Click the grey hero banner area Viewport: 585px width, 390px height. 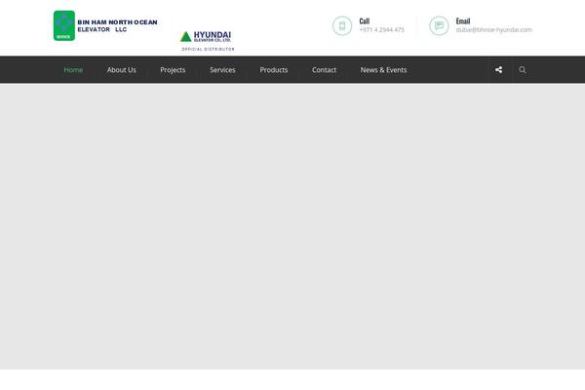292,226
